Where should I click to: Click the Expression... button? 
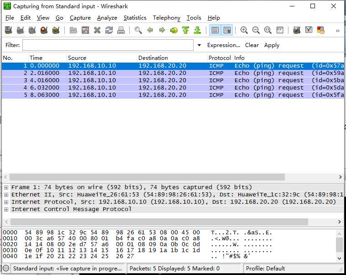pyautogui.click(x=224, y=45)
